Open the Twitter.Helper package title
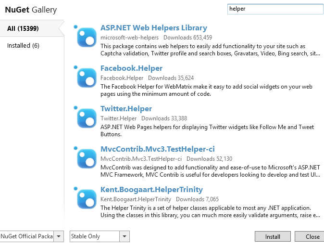Image resolution: width=324 pixels, height=246 pixels. pos(126,109)
